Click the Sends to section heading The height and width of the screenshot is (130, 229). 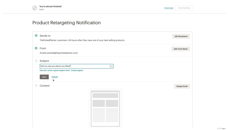[x=45, y=36]
